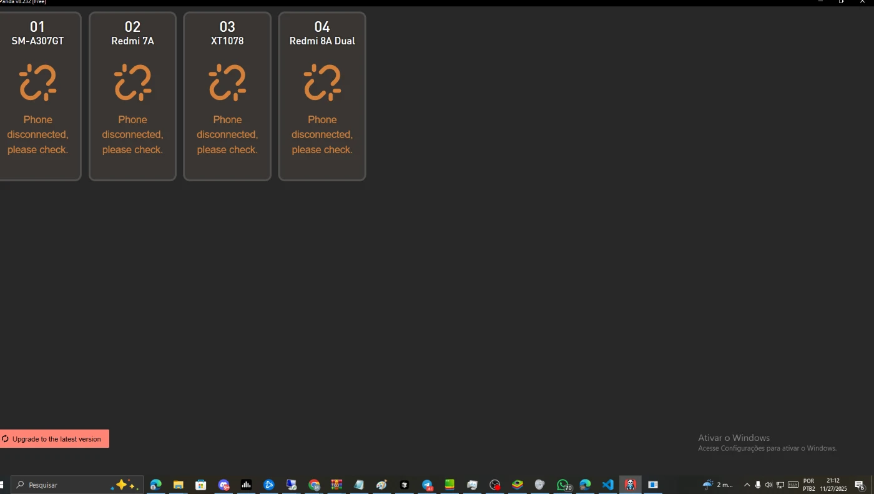Click the 'Phone disconnected' message under Redmi 7A

[x=132, y=134]
